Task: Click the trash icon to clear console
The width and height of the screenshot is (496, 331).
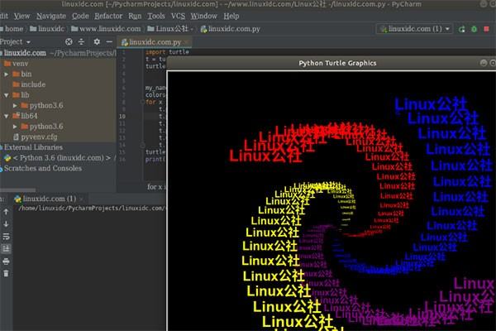Action: [x=7, y=273]
